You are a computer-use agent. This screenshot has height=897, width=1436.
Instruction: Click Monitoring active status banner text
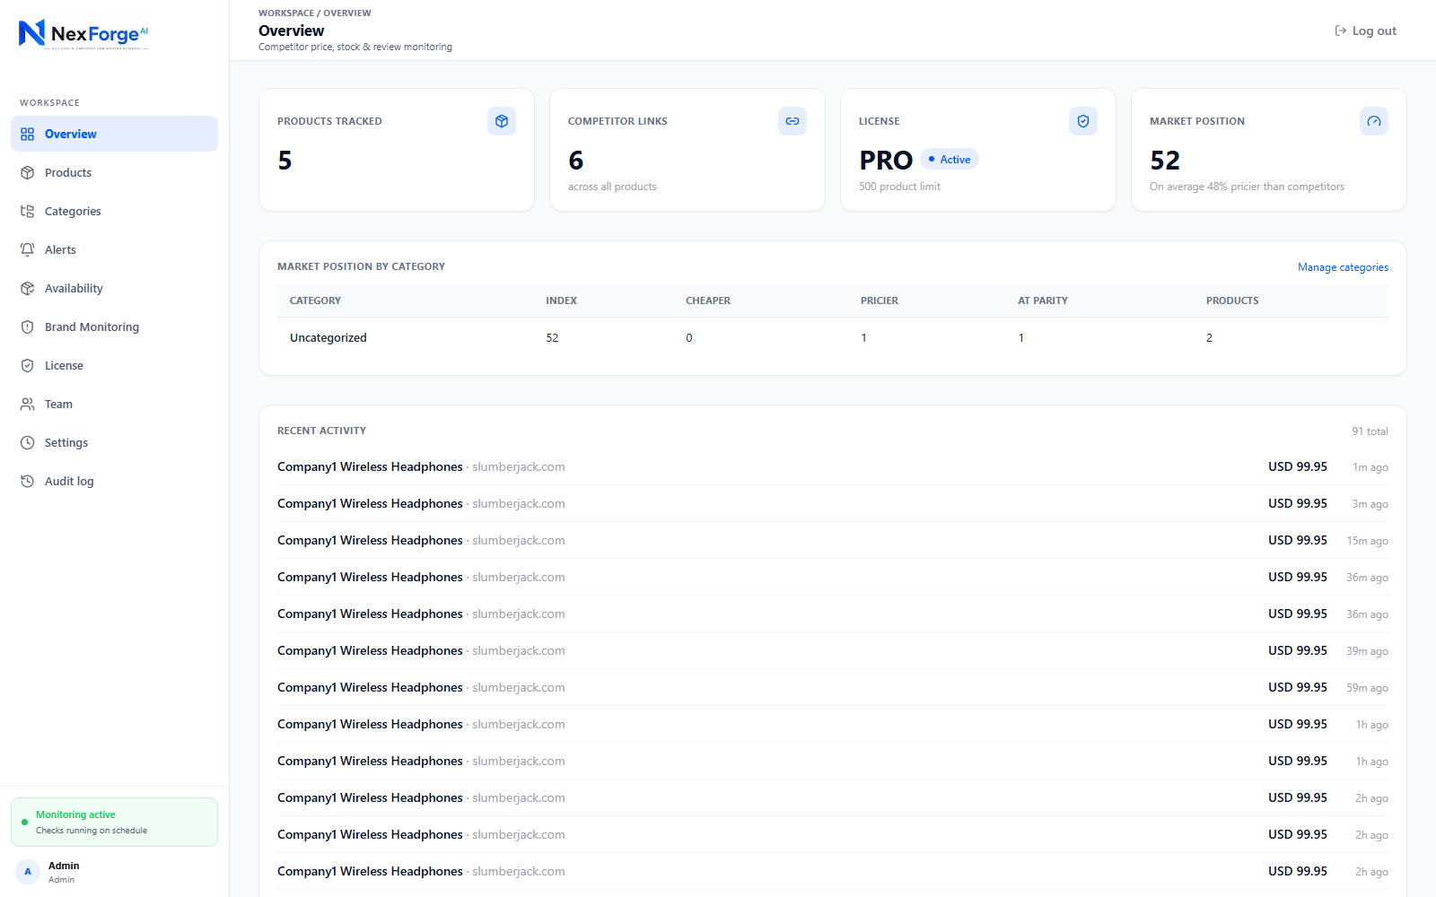coord(75,814)
